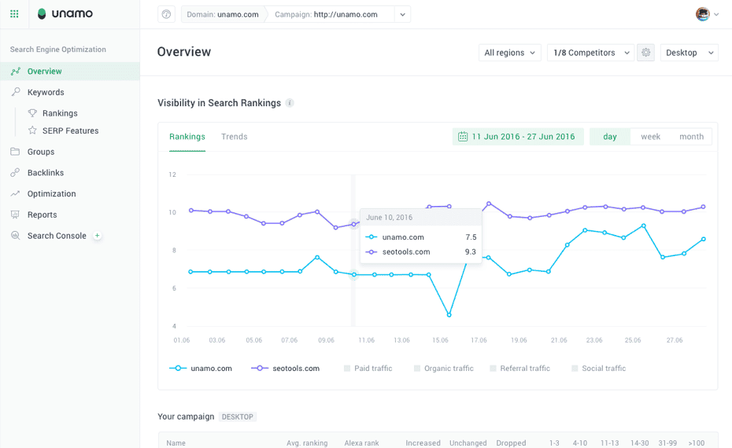Toggle the unamo.com legend series

point(201,369)
